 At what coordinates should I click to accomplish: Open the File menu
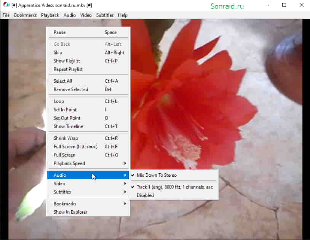pos(6,15)
